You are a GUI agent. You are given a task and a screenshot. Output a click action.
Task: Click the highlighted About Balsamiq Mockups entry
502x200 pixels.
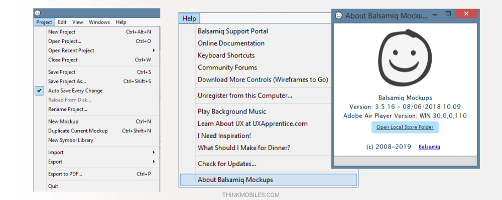point(268,180)
